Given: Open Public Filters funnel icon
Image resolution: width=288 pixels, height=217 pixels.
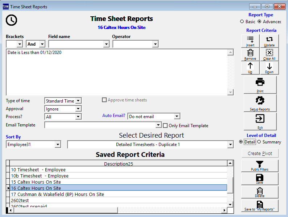Looking at the screenshot, I should point(260,165).
